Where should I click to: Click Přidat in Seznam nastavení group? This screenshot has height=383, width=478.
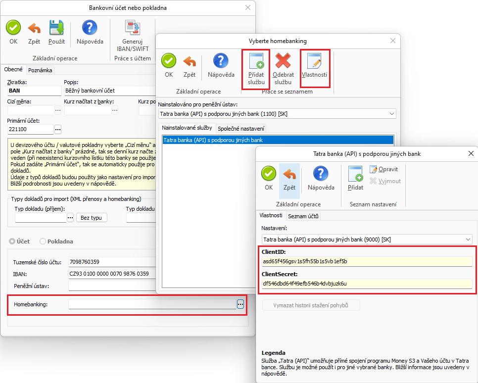coord(355,178)
